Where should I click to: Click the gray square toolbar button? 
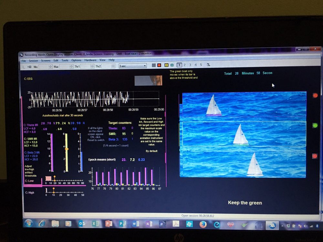(154, 65)
